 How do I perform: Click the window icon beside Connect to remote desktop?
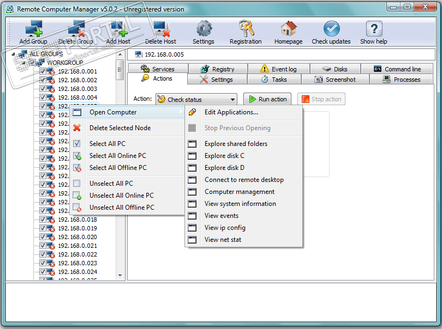pos(192,180)
